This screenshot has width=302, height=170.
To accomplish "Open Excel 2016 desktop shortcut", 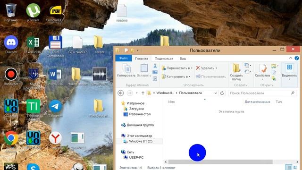I will [x=33, y=44].
